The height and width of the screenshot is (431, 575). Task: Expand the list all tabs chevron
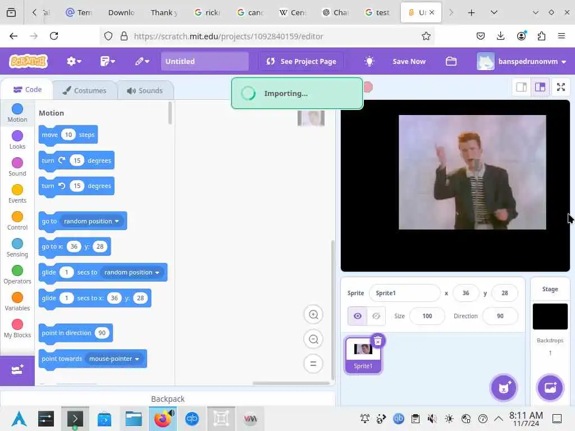[494, 13]
